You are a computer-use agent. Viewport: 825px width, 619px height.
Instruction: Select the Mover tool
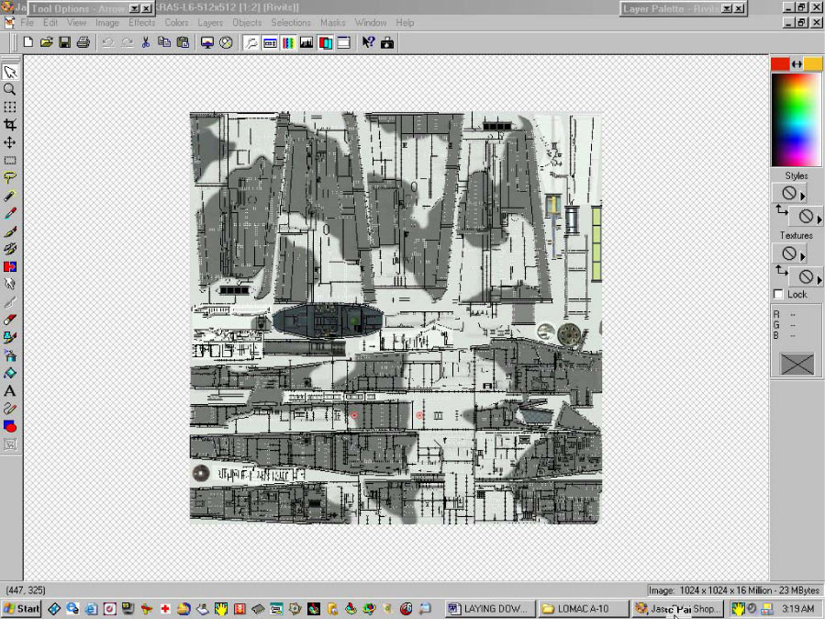(10, 142)
